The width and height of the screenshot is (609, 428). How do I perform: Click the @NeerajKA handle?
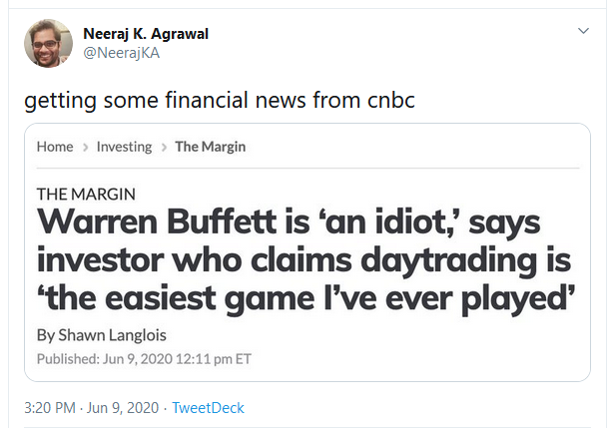(x=121, y=53)
